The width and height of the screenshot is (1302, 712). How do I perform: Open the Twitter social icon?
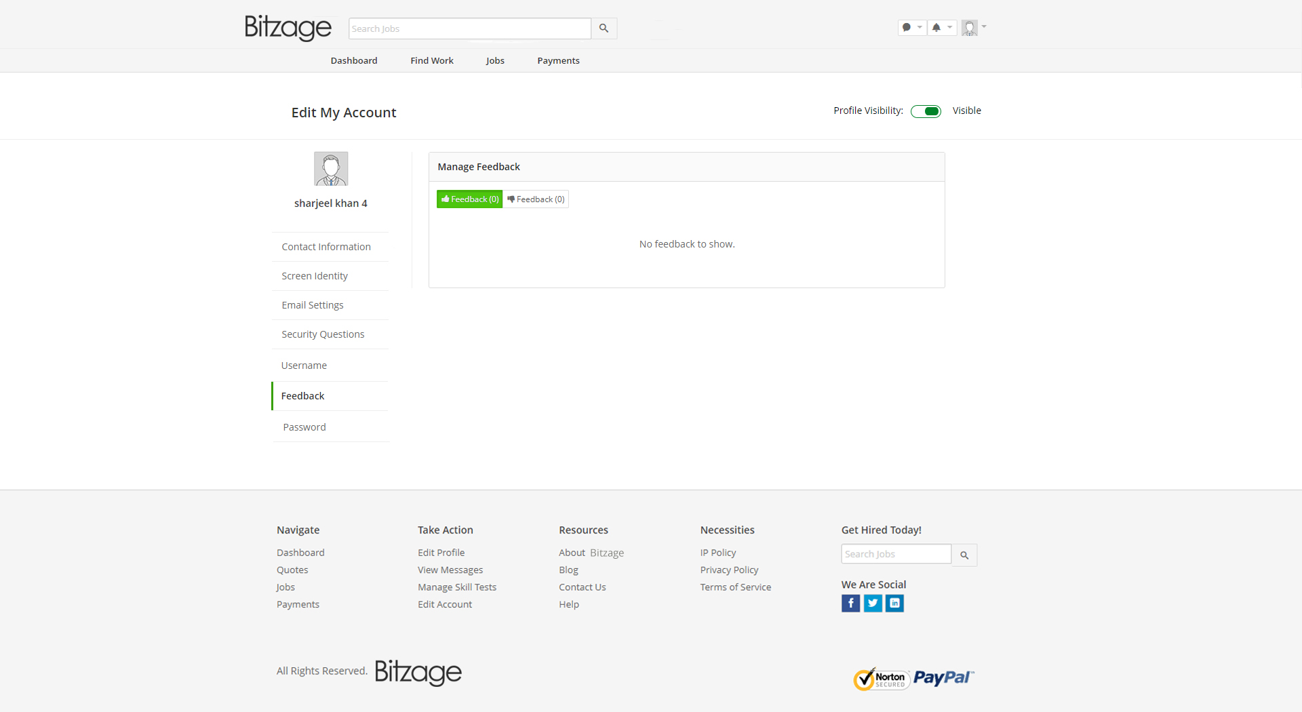(x=873, y=603)
